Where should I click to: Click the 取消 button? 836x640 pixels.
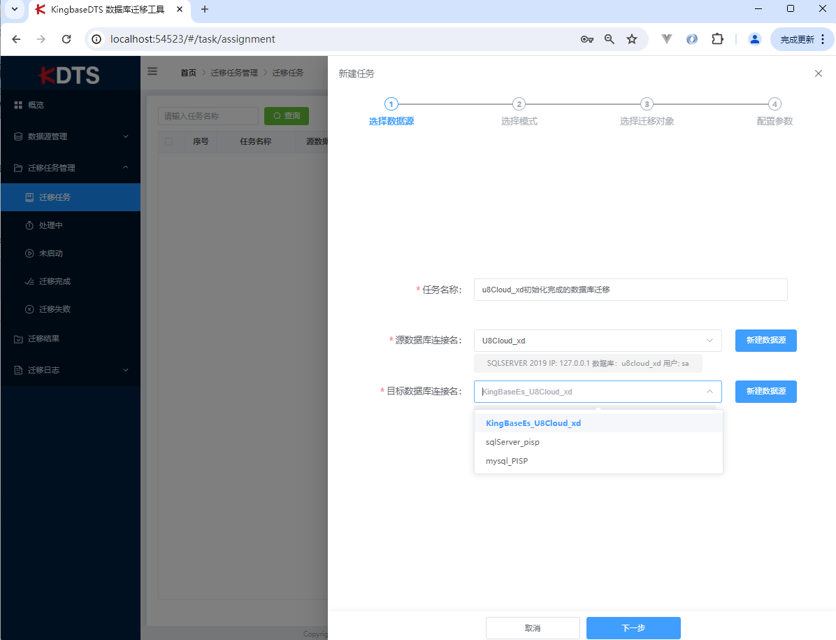coord(533,628)
